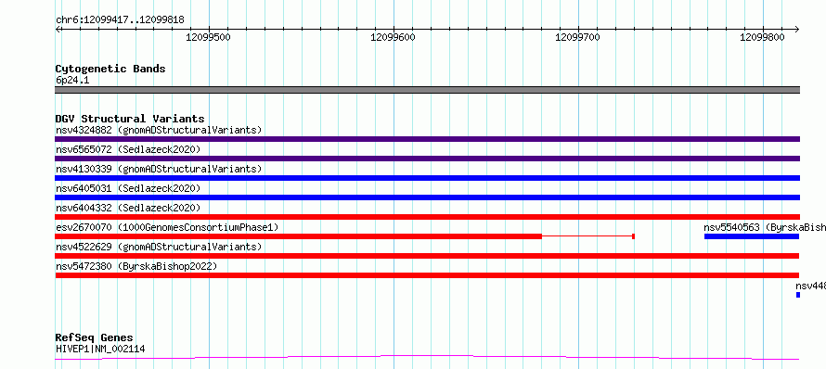Screen dimensions: 826x369
Task: Click small red end block of esv2670070
Action: [x=633, y=236]
